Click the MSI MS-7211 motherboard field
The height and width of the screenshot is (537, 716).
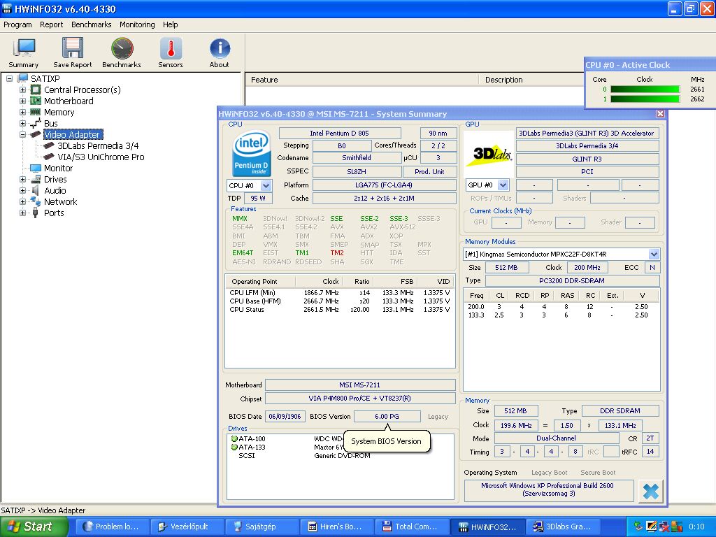(360, 385)
